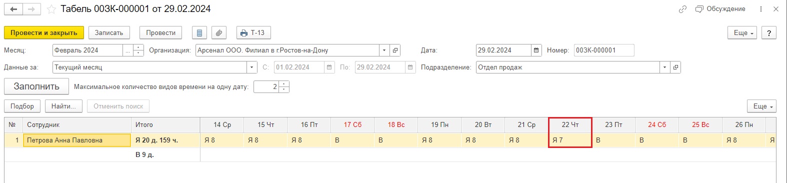Viewport: 787px width, 183px height.
Task: Open the top Еще menu
Action: [742, 33]
